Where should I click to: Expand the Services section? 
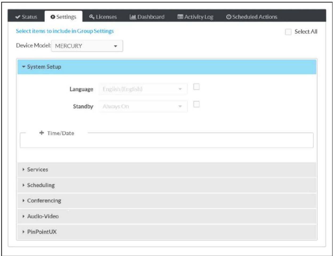[x=167, y=170]
